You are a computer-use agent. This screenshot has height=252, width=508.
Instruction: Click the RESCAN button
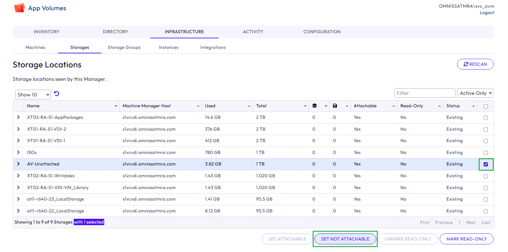(x=475, y=64)
